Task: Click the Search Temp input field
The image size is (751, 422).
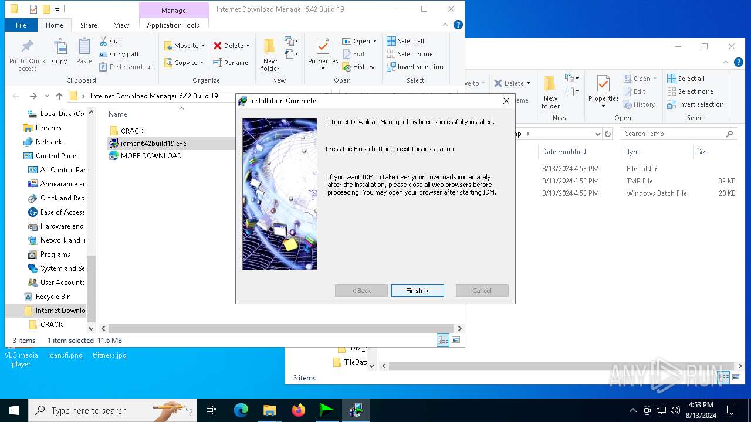Action: (x=678, y=134)
